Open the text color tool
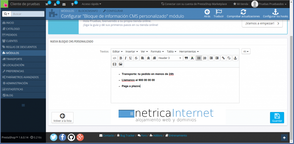This screenshot has width=294, height=144. click(x=192, y=58)
